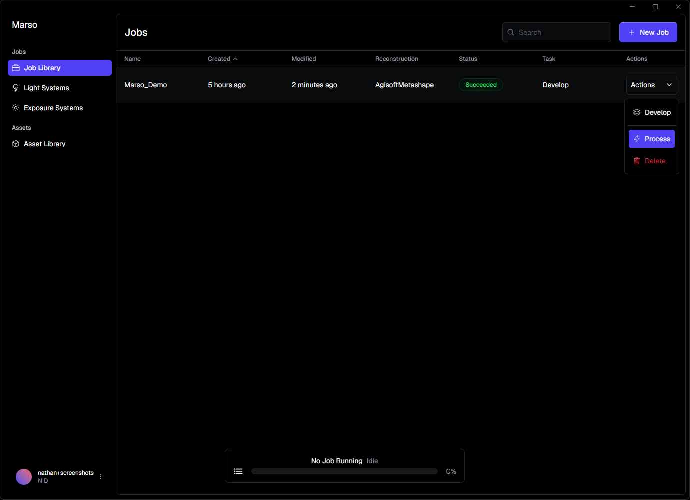The width and height of the screenshot is (690, 500).
Task: Open user menu via three-dot icon
Action: click(x=101, y=477)
